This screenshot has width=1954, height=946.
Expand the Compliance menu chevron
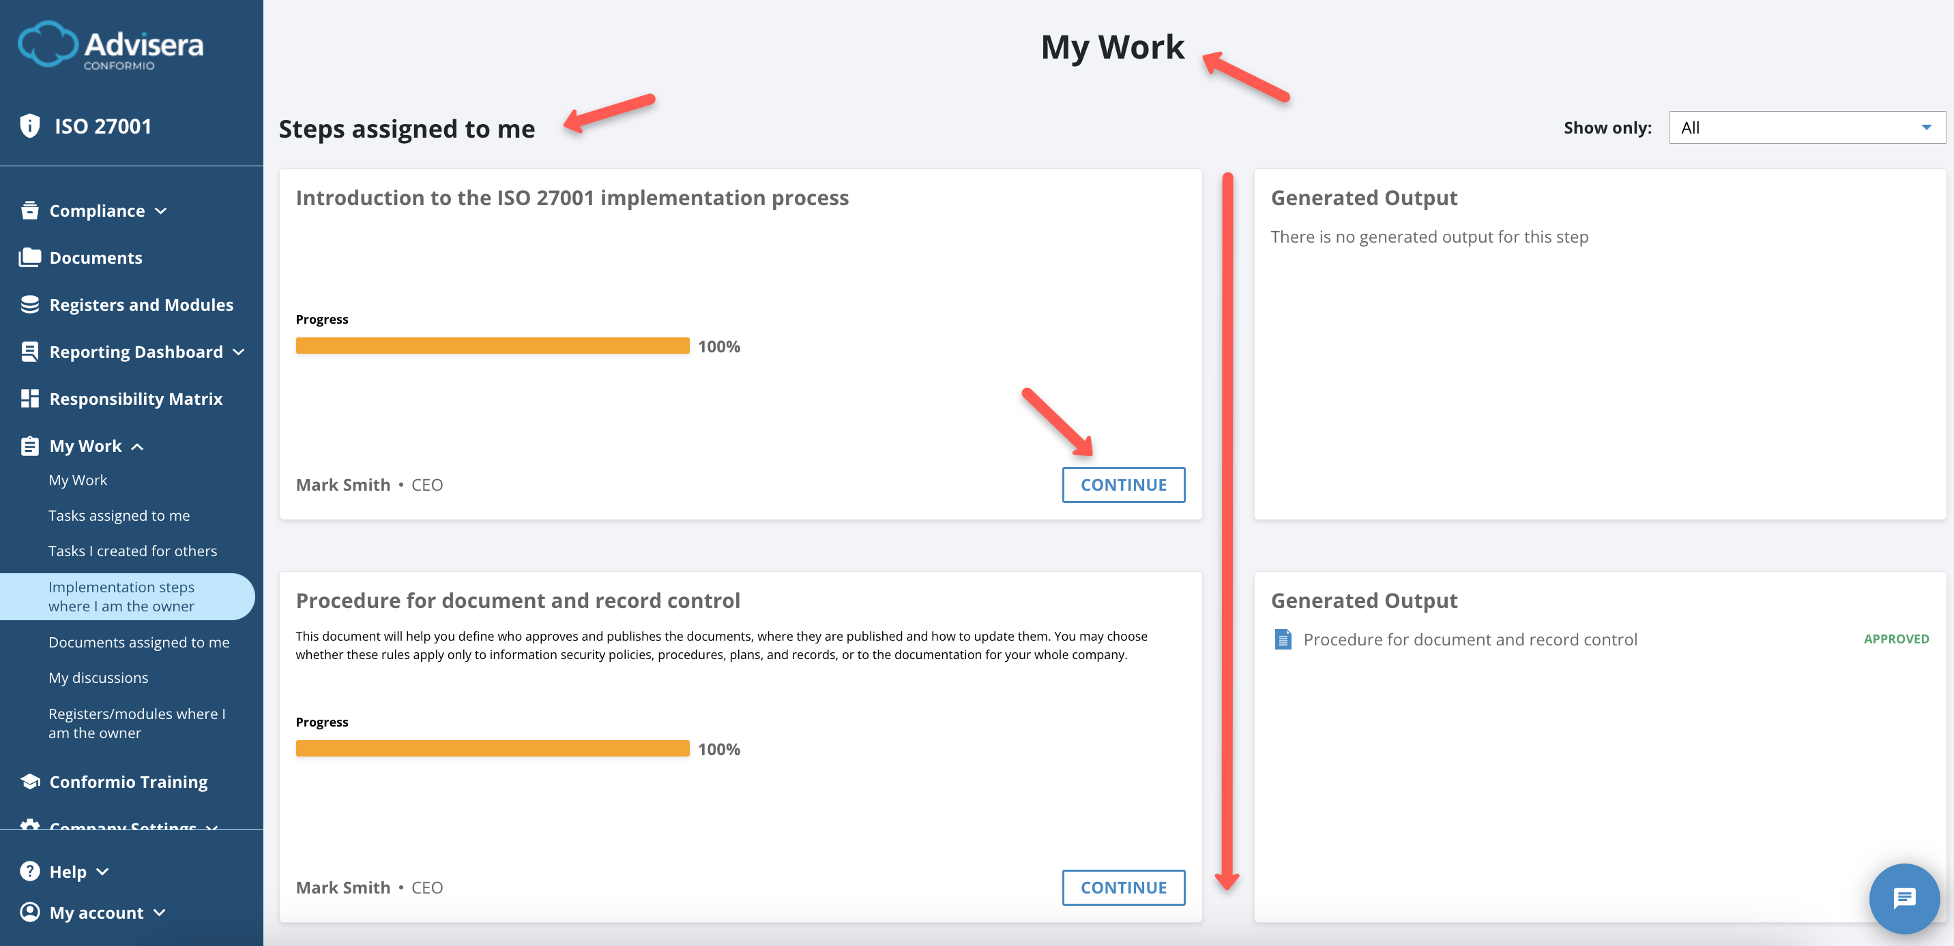(161, 211)
